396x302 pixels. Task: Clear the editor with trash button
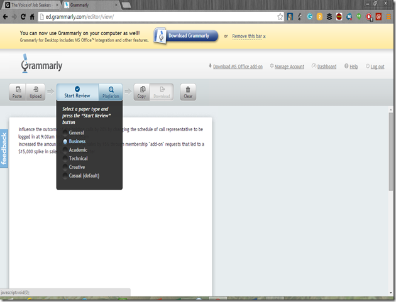click(188, 92)
